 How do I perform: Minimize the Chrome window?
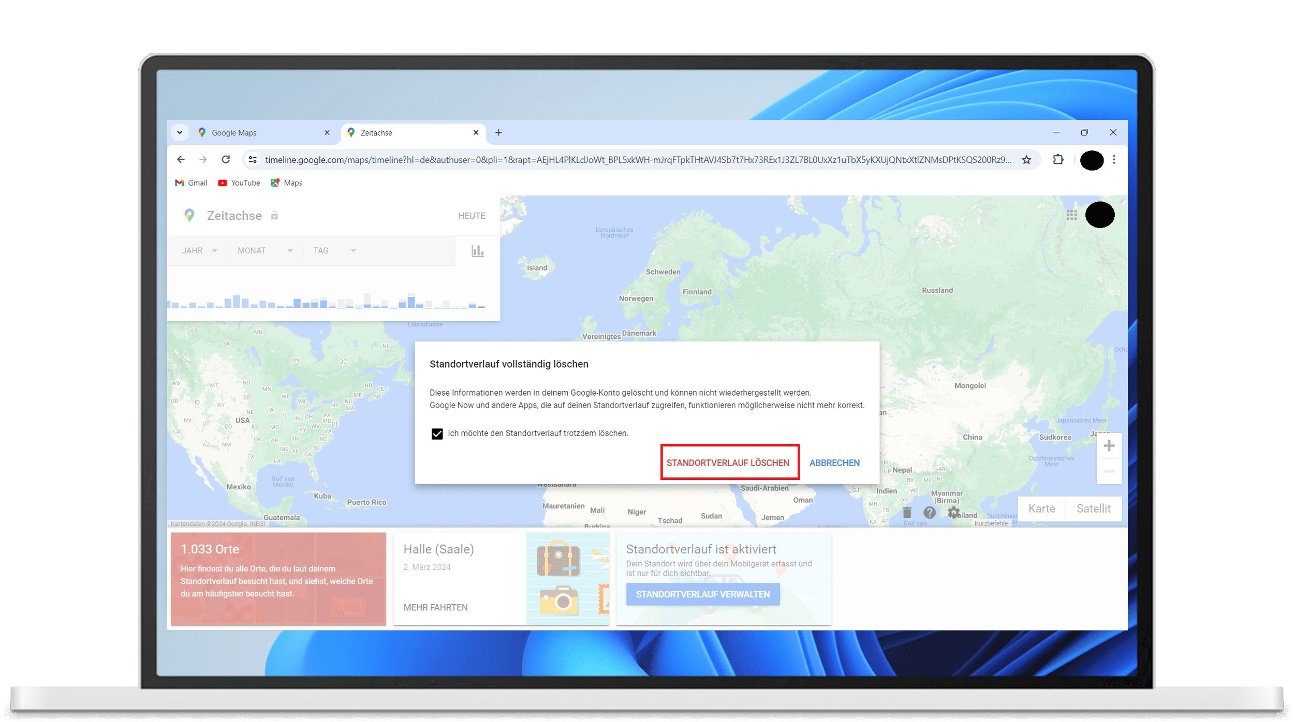point(1056,132)
